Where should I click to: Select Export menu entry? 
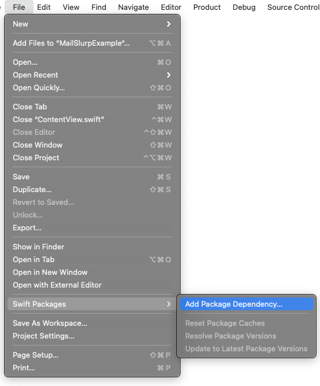pyautogui.click(x=92, y=227)
